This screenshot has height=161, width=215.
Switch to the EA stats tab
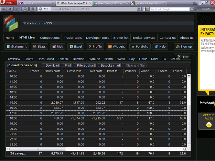click(164, 59)
